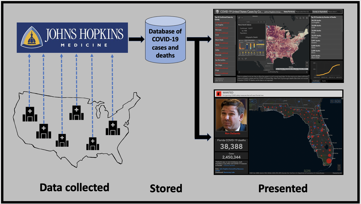Click the expand icon at US map corner
The width and height of the screenshot is (361, 204).
309,16
